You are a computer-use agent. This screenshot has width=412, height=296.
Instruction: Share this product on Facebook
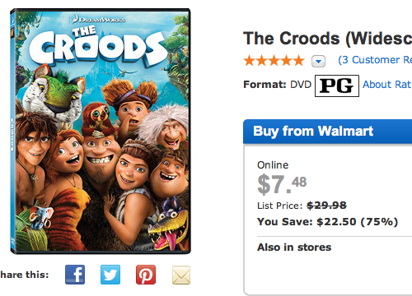point(75,275)
